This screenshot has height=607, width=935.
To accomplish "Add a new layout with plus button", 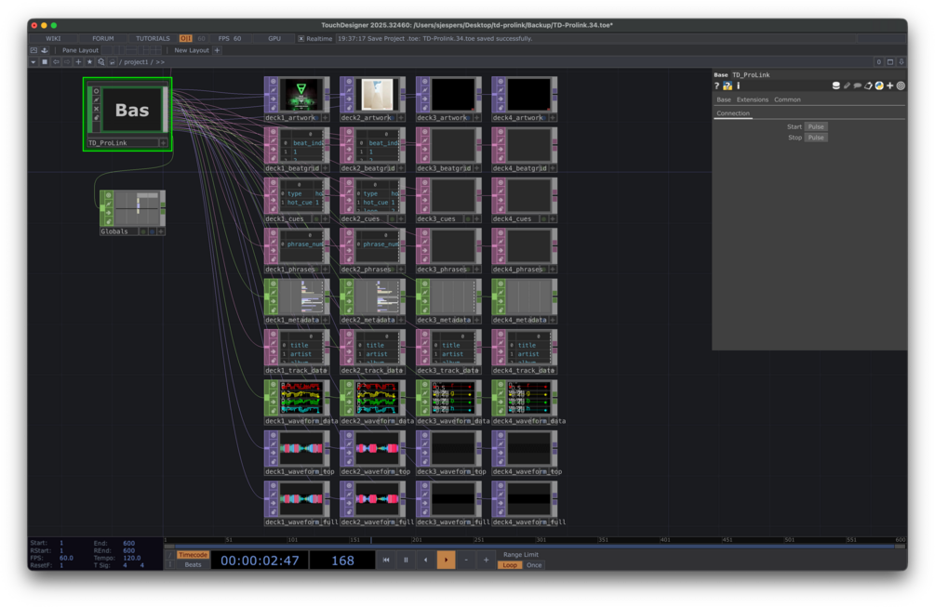I will tap(217, 50).
